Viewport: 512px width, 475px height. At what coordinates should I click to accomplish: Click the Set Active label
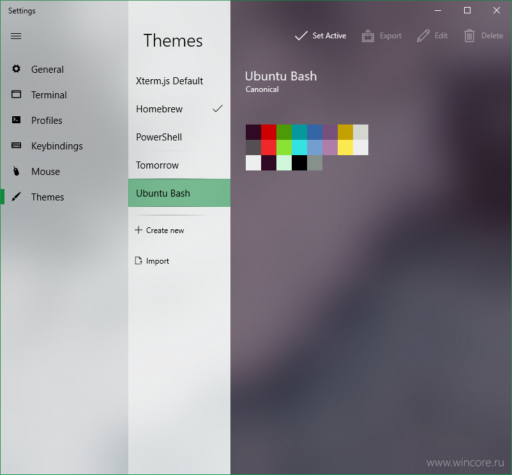tap(329, 36)
